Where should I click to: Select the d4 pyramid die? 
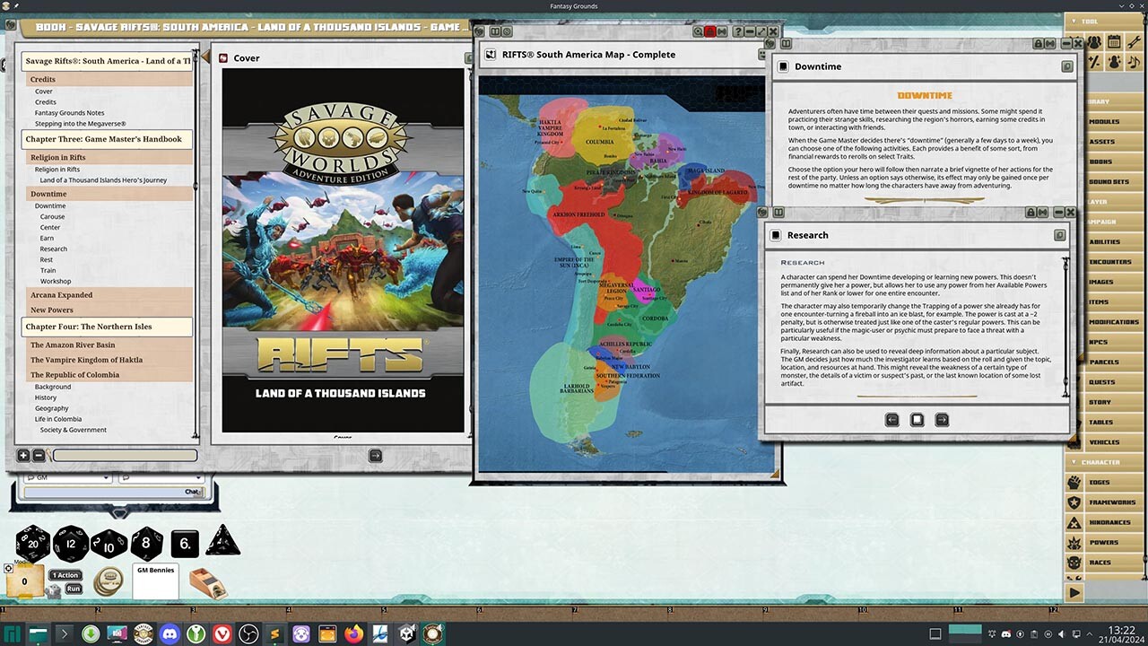coord(222,542)
